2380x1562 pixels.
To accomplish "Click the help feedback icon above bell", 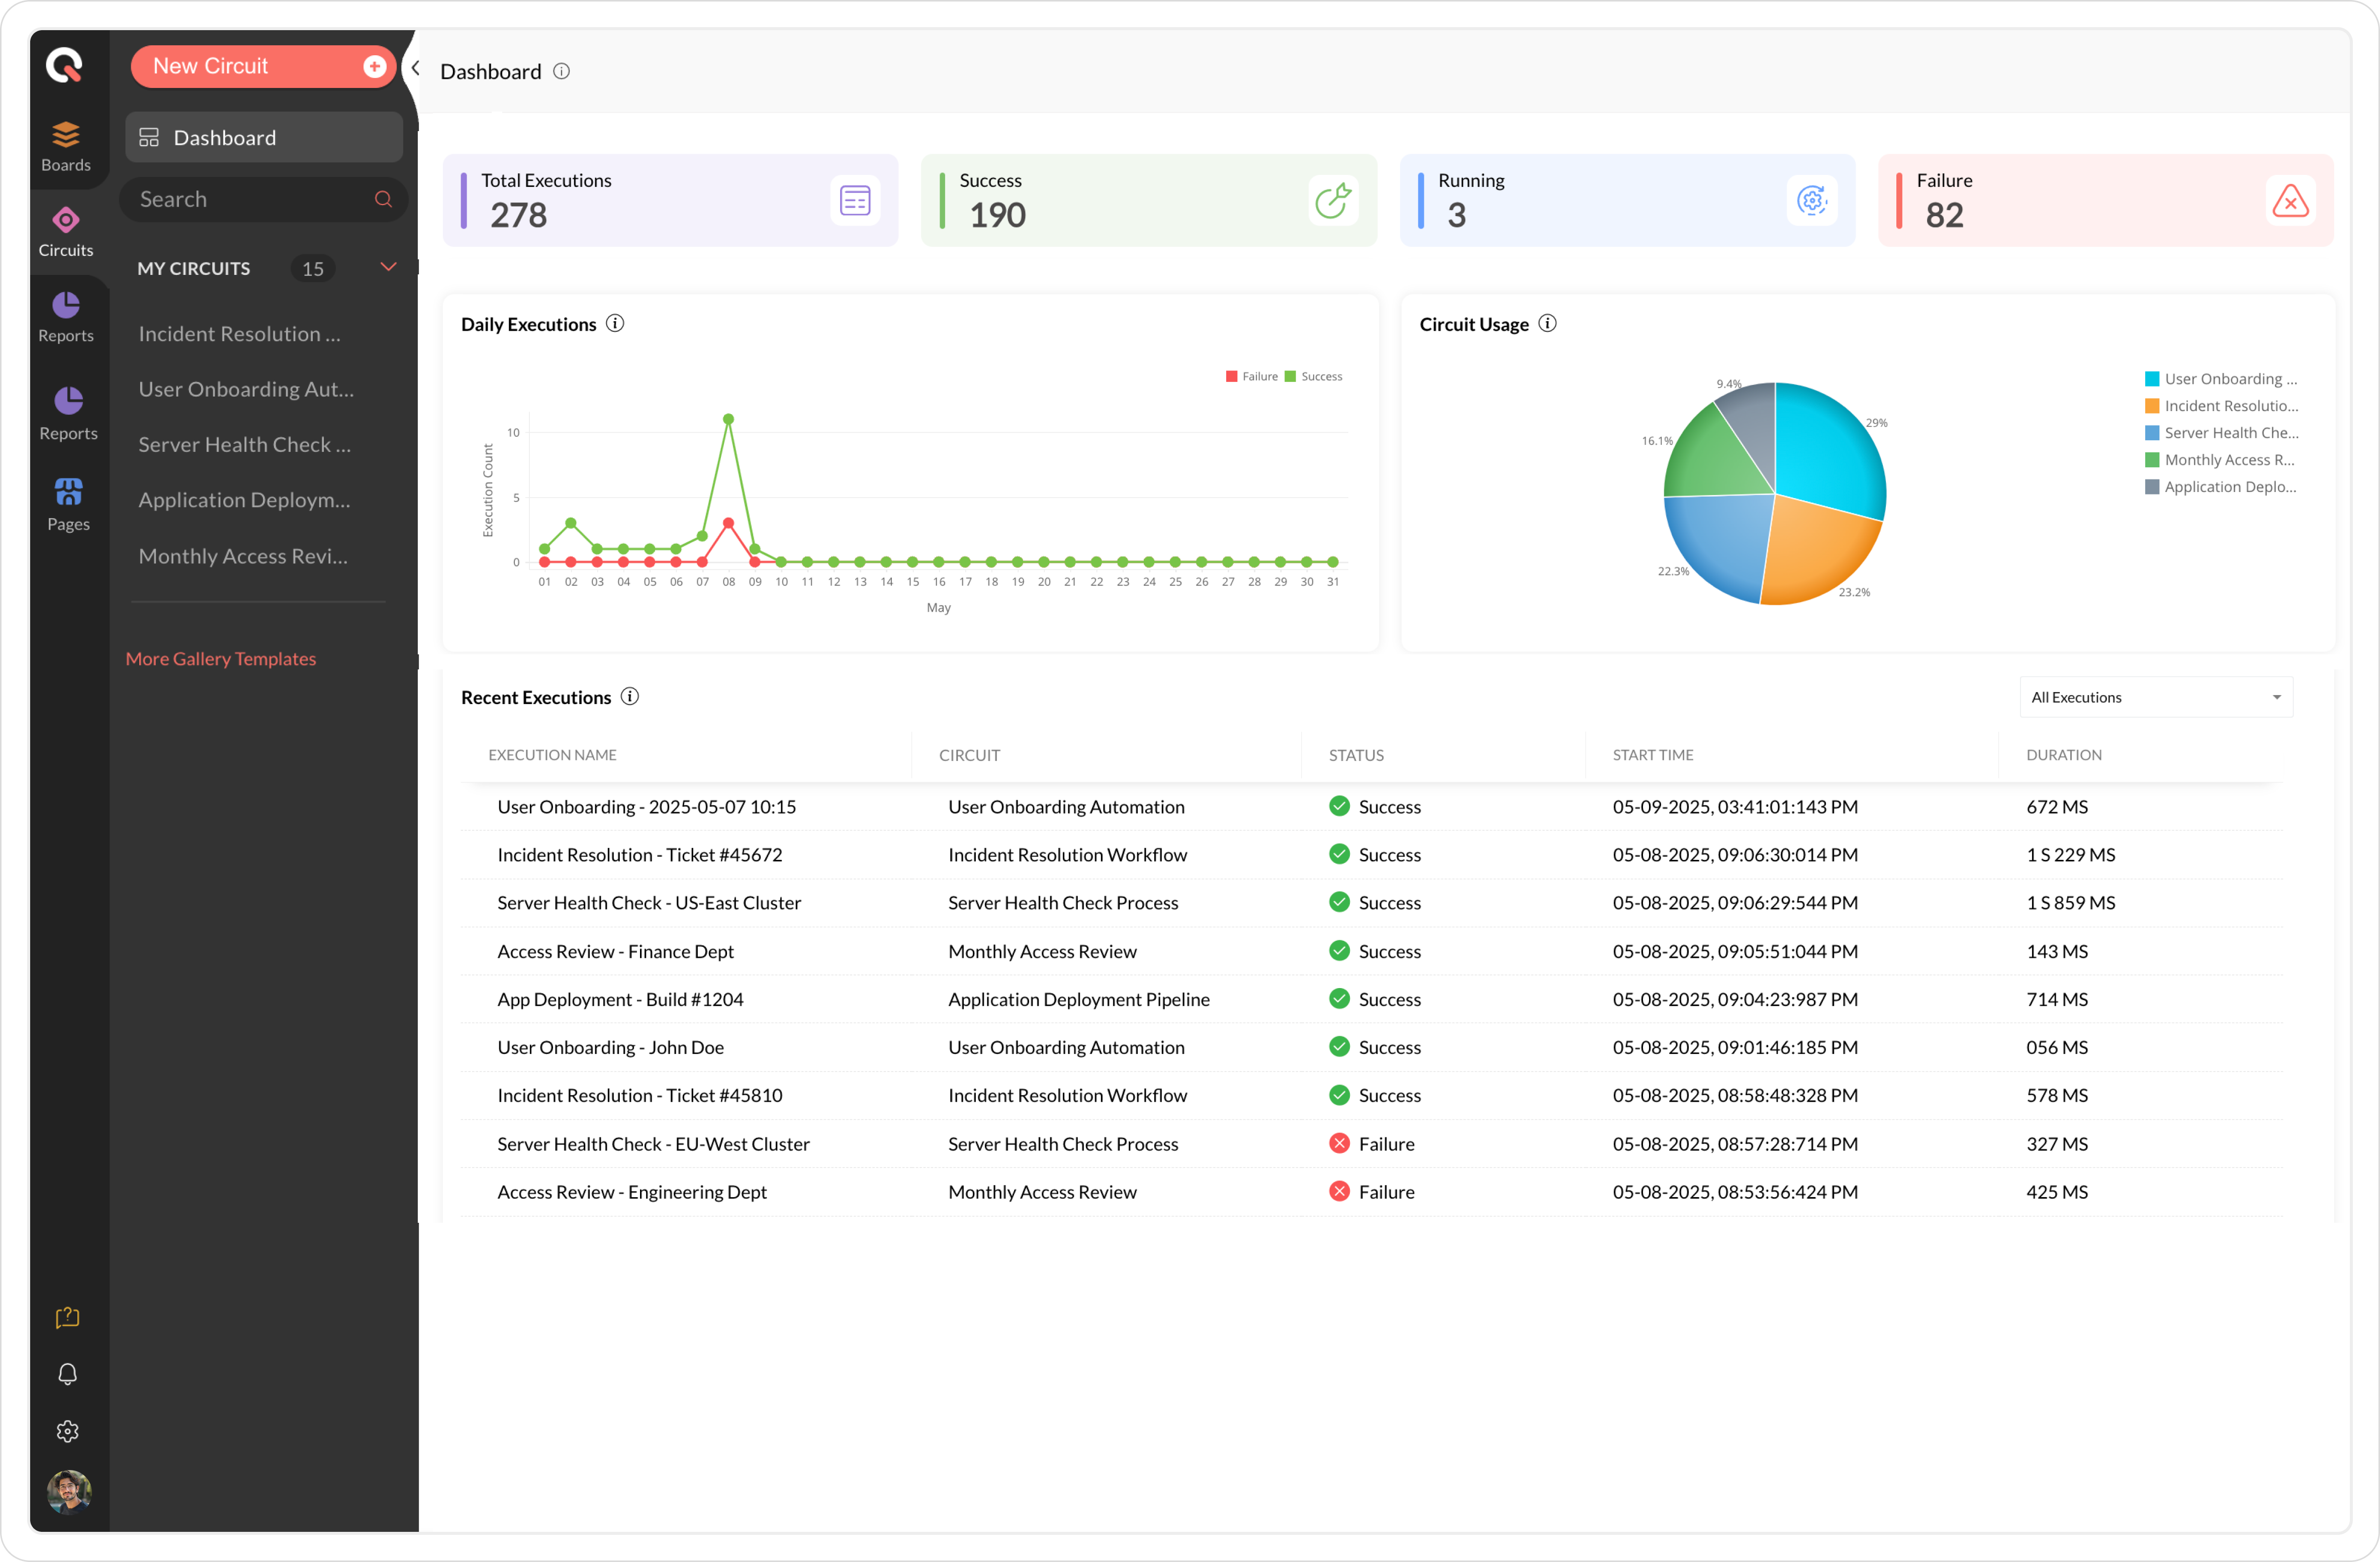I will pyautogui.click(x=67, y=1317).
